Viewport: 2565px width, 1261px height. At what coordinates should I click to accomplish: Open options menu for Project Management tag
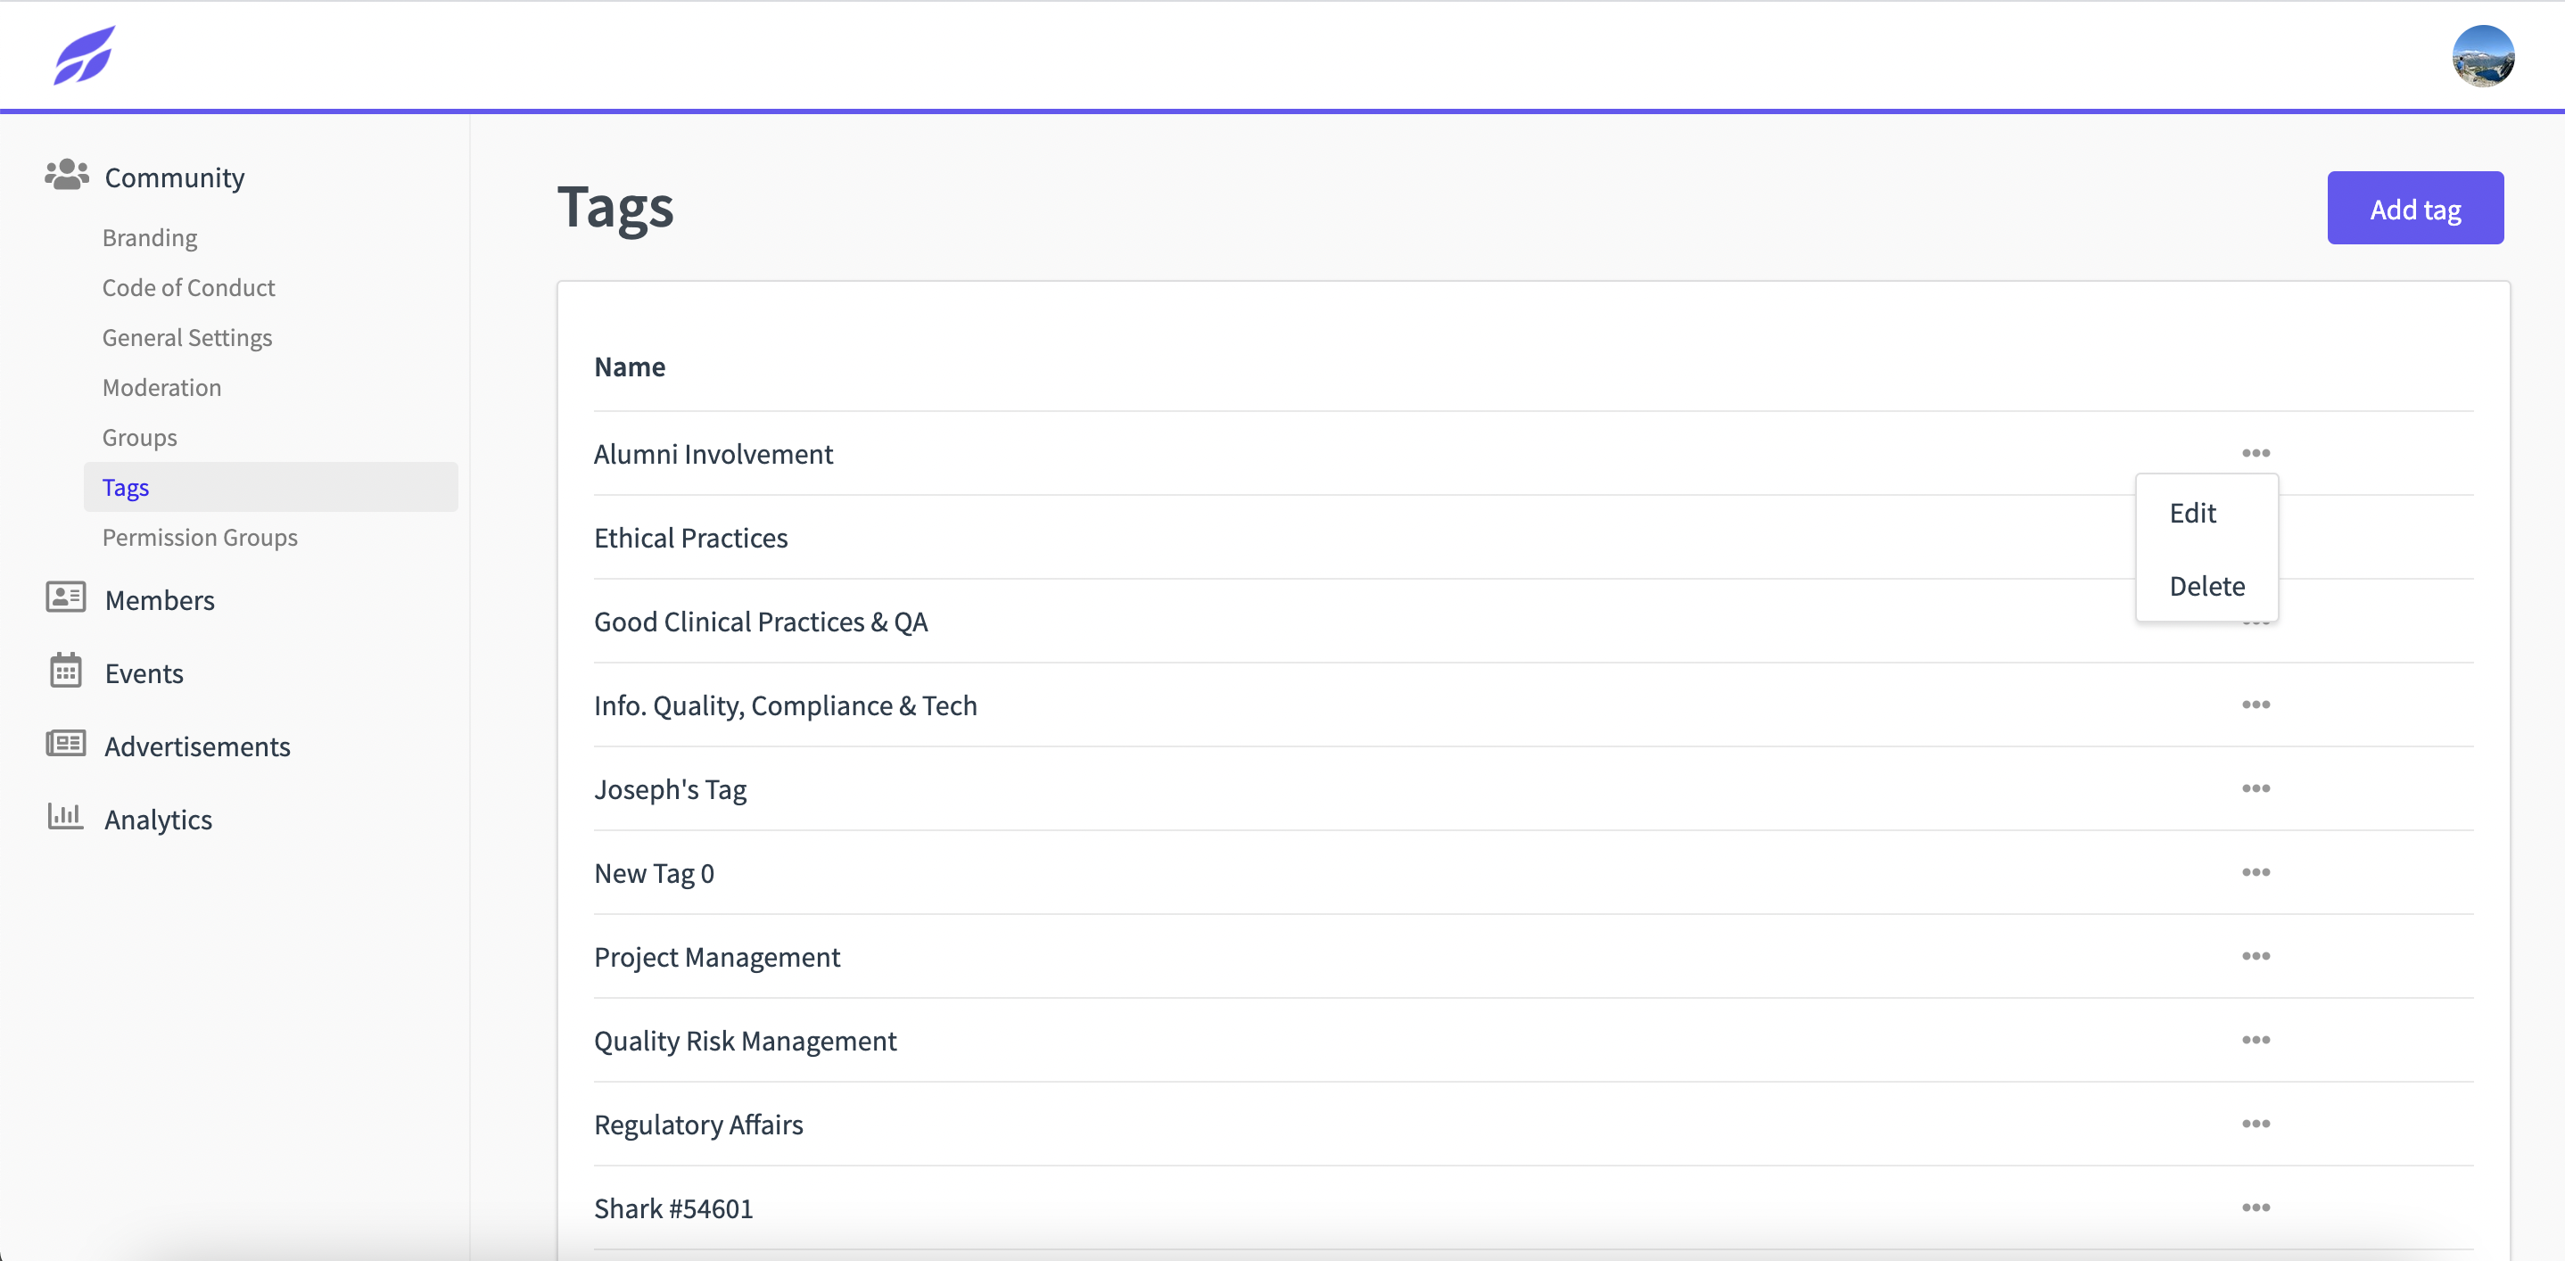2256,955
